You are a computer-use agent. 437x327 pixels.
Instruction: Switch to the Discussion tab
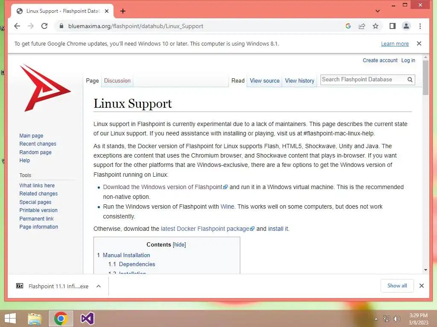tap(117, 80)
